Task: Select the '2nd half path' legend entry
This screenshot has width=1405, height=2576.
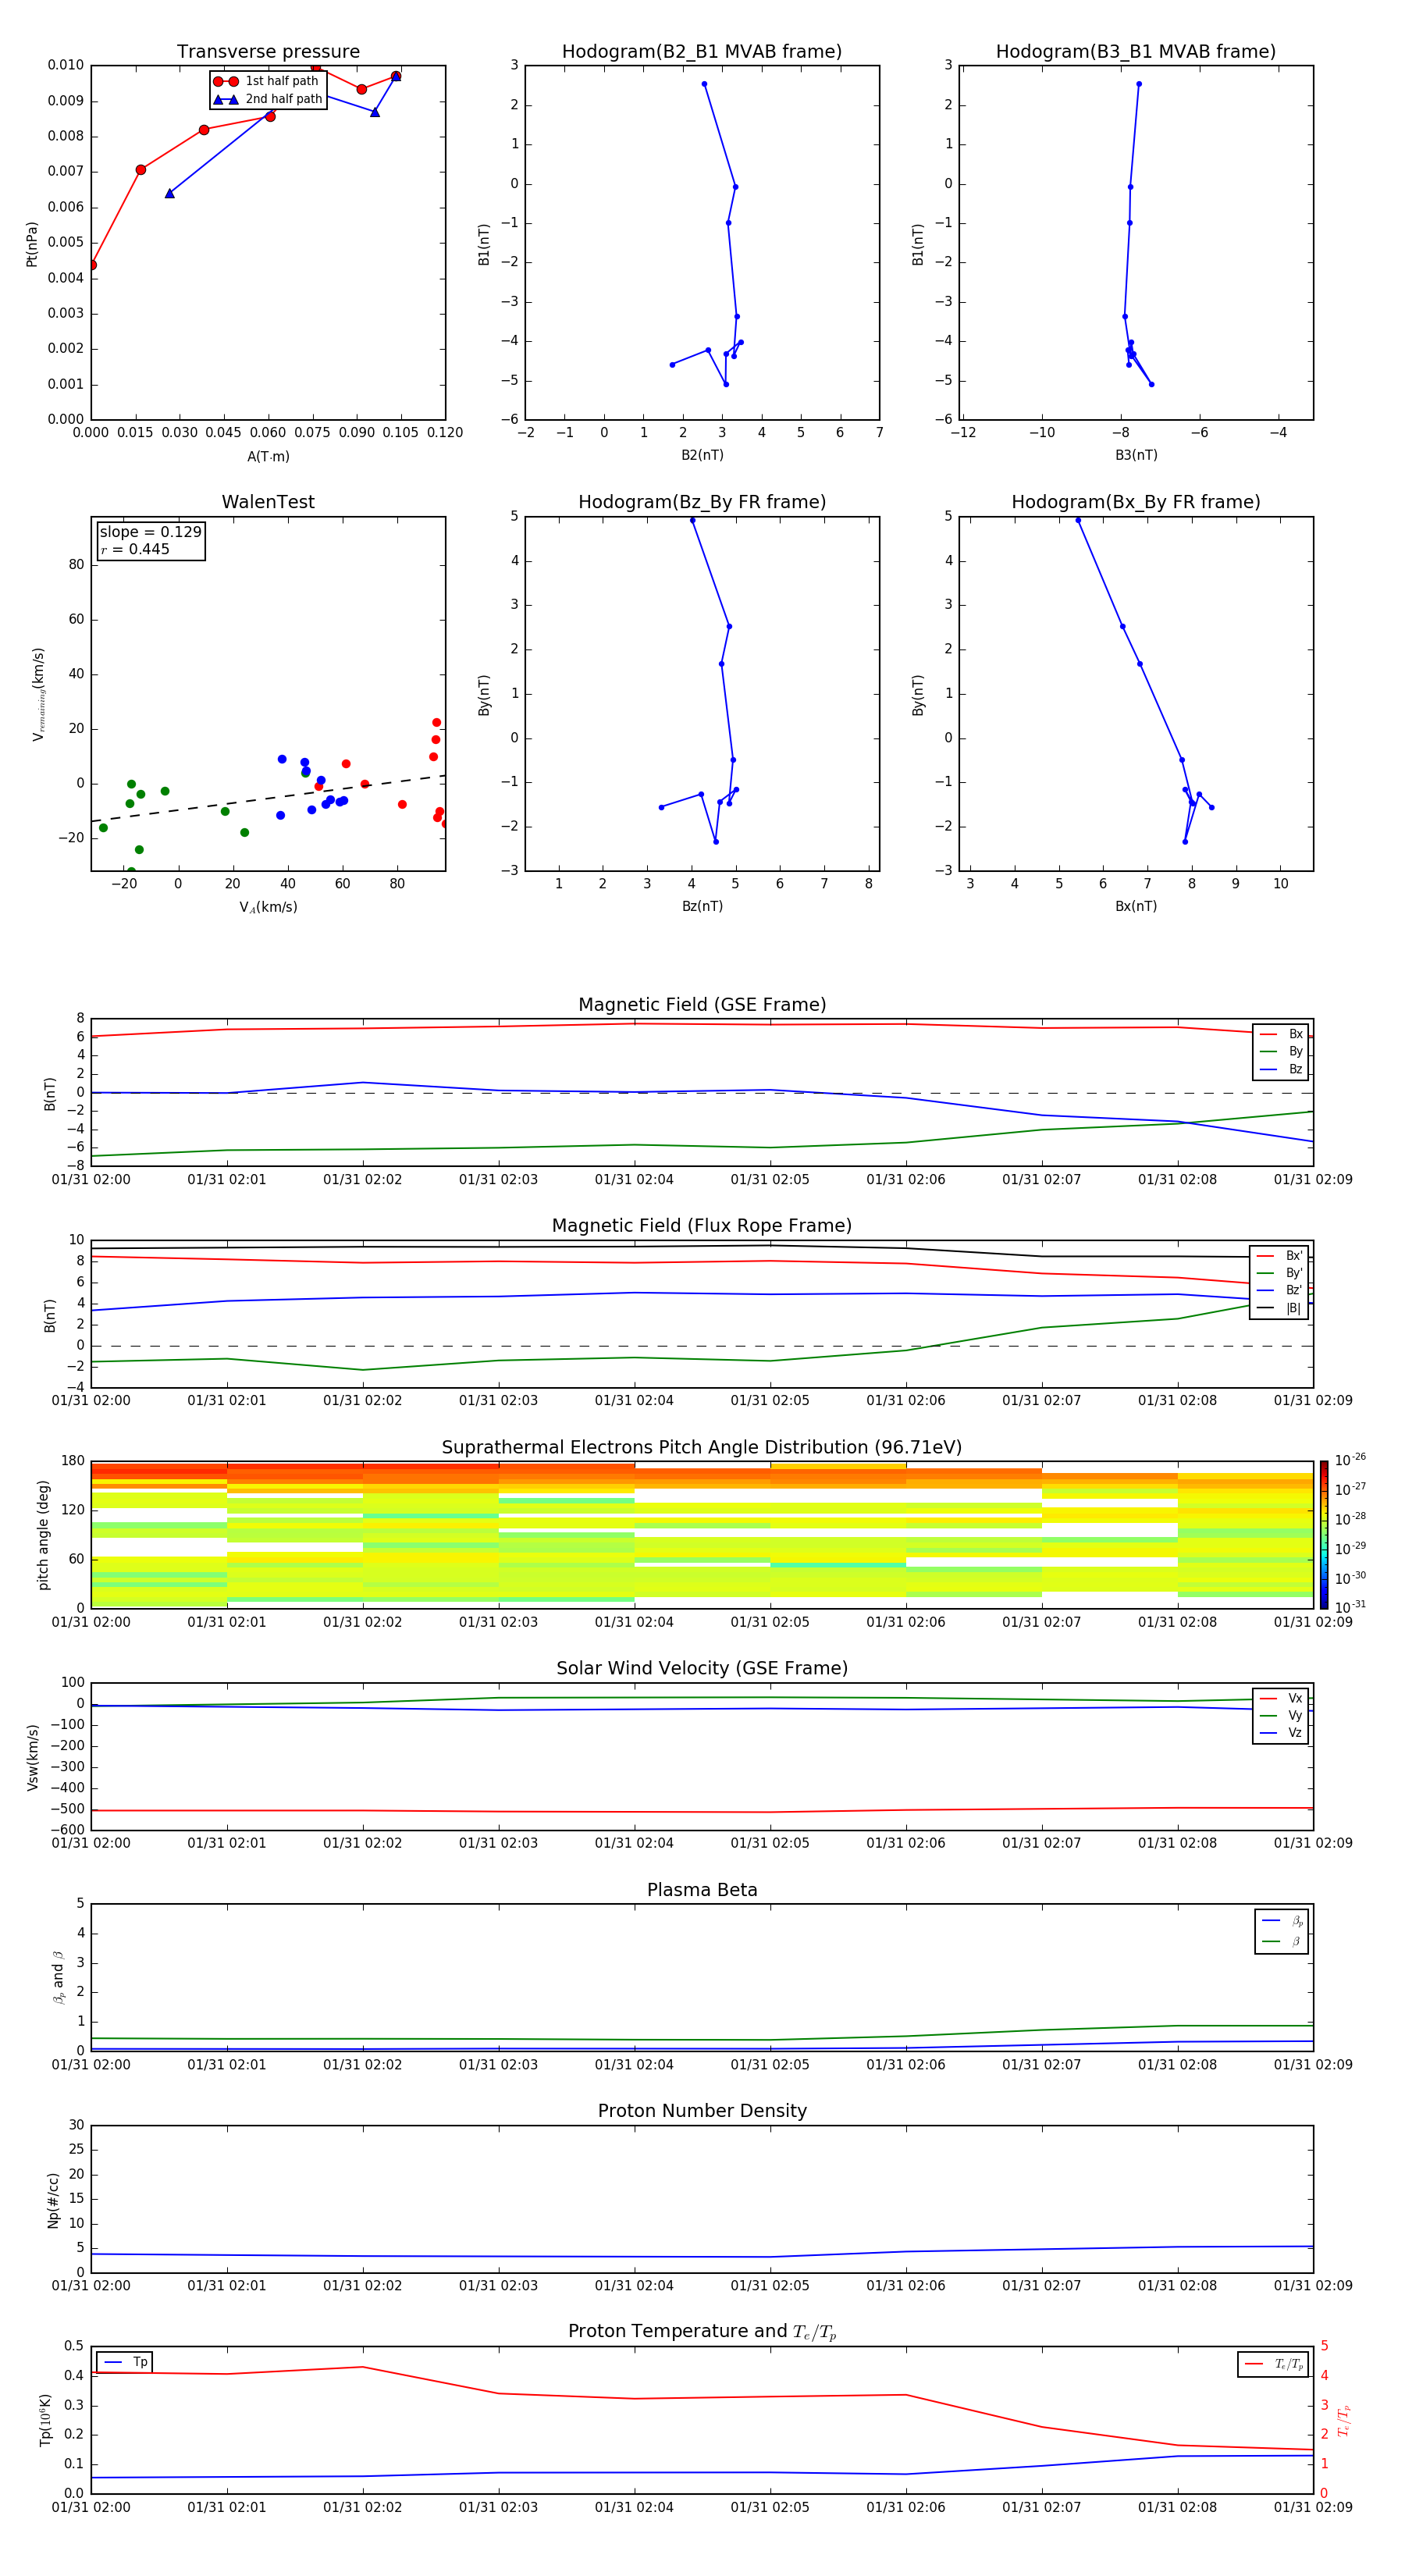Action: 268,99
